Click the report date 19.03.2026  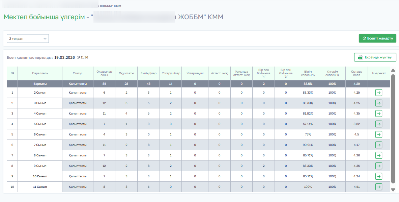[65, 57]
